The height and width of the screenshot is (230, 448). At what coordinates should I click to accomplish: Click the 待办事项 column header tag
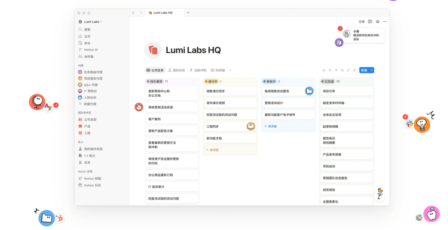[x=154, y=81]
